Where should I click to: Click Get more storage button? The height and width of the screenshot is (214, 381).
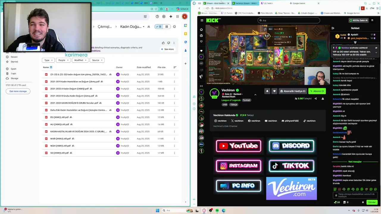point(18,91)
